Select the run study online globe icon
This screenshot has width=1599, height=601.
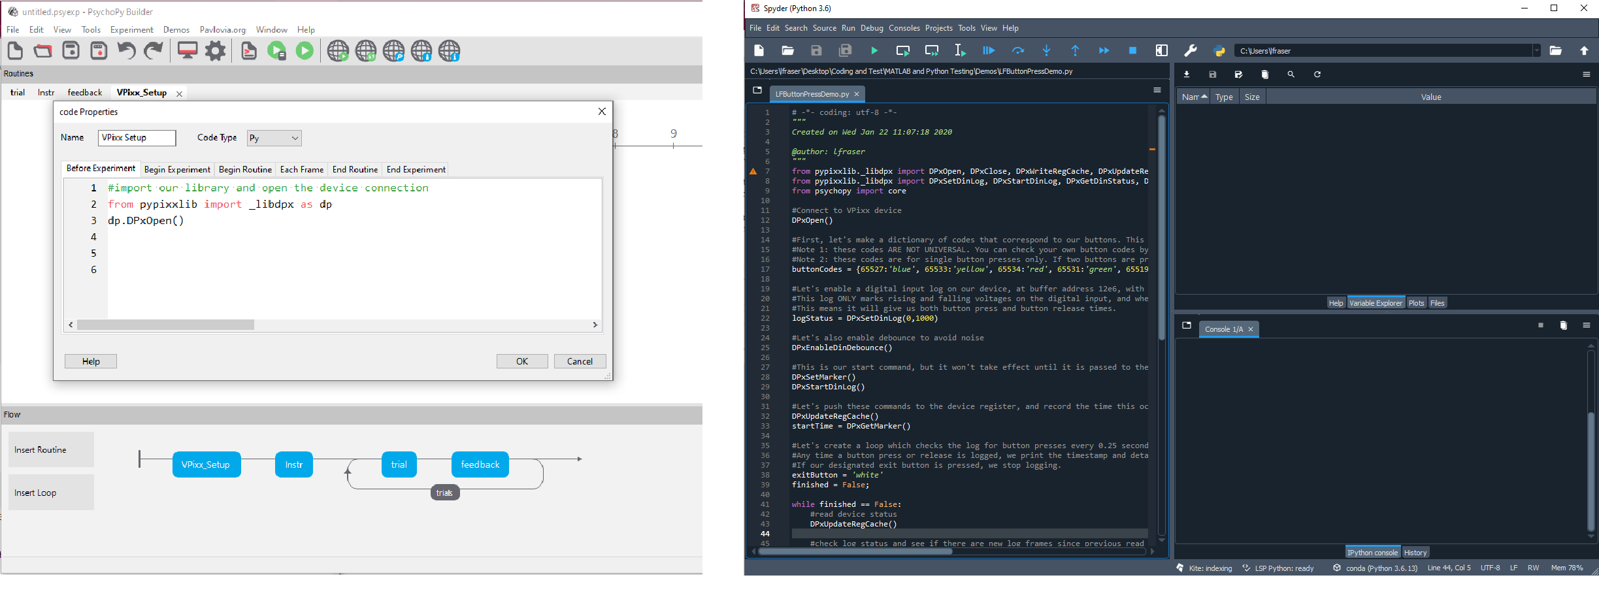339,50
